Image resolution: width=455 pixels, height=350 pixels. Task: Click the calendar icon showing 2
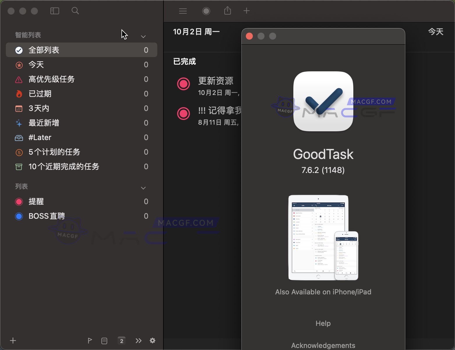[121, 341]
